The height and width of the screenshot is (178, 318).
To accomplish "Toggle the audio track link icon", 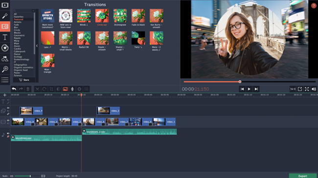I will click(x=8, y=136).
